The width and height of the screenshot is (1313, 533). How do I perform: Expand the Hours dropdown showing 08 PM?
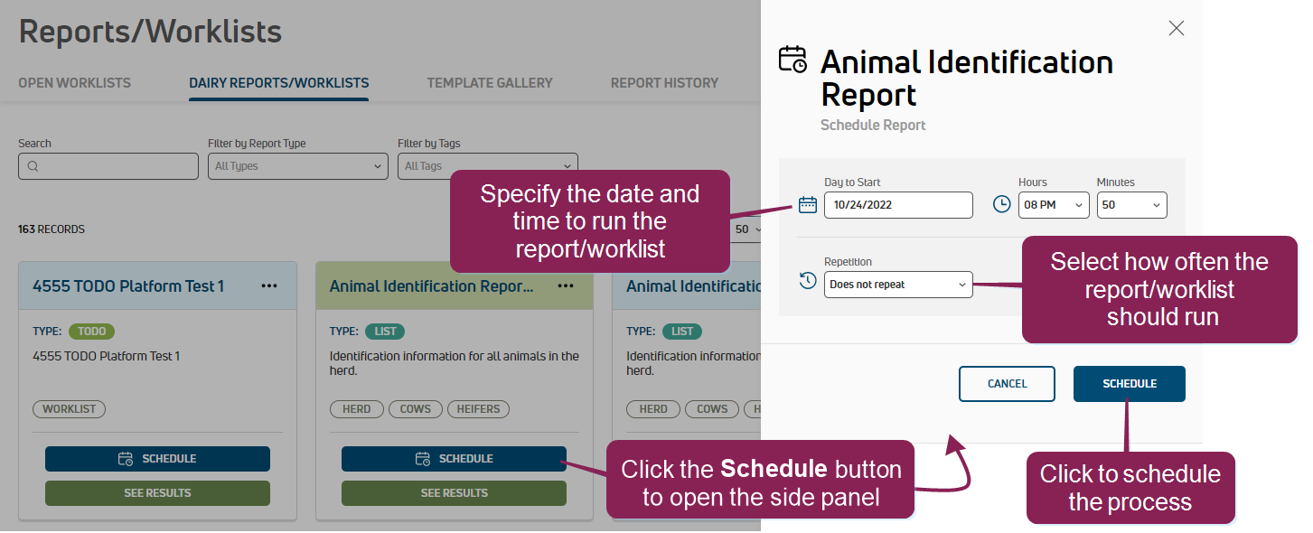(1053, 205)
